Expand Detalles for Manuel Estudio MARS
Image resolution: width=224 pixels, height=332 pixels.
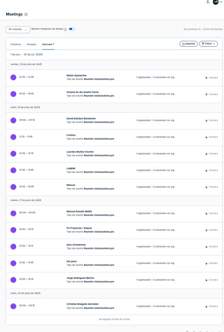[x=212, y=213]
